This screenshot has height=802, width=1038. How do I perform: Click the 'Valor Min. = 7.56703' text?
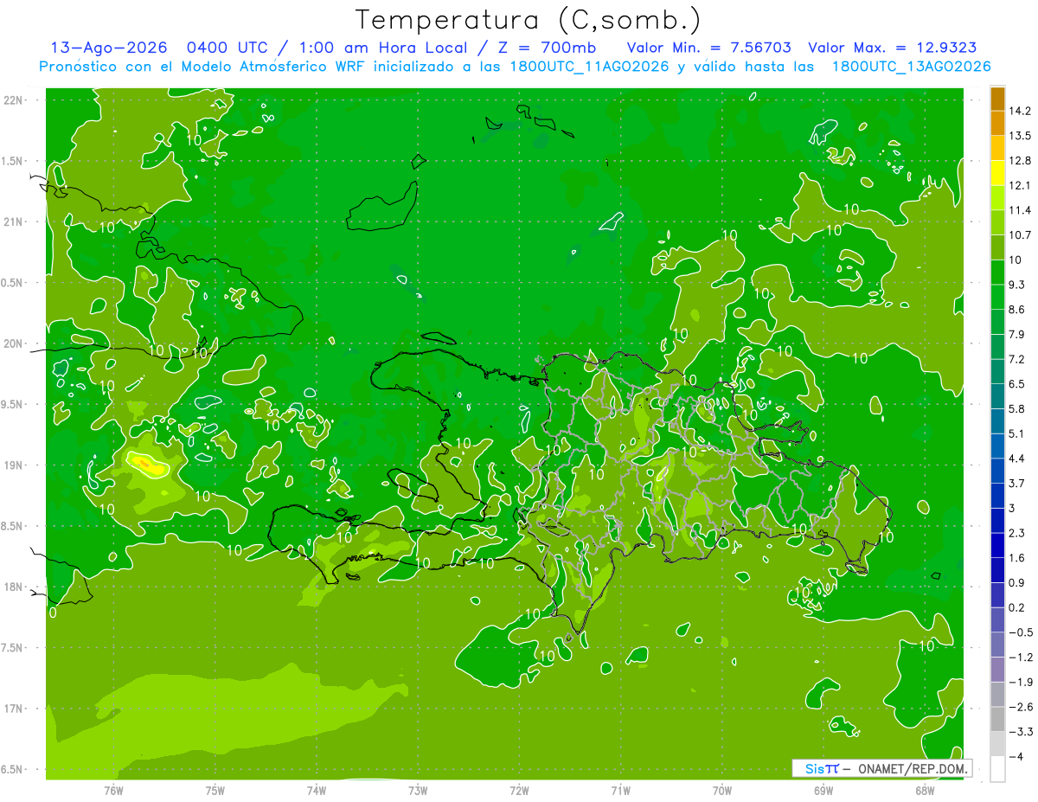[x=708, y=48]
